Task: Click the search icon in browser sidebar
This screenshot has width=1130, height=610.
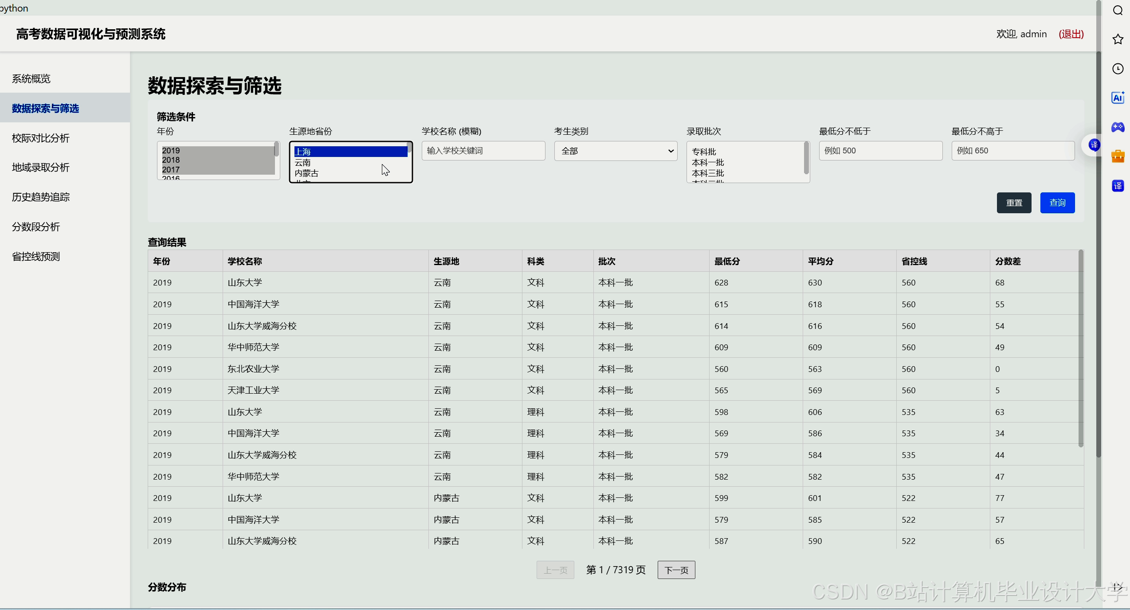Action: tap(1118, 10)
